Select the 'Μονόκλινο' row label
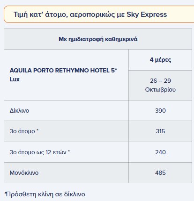The width and height of the screenshot is (194, 201). coord(24,173)
